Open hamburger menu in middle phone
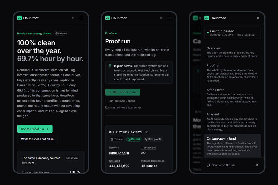278x185 pixels. click(x=169, y=18)
